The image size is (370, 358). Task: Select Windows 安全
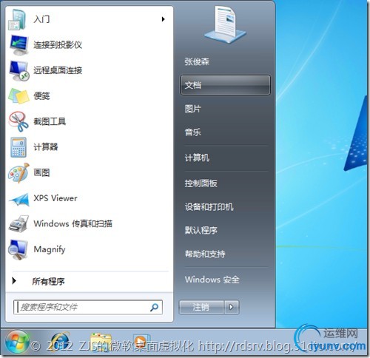pos(212,280)
